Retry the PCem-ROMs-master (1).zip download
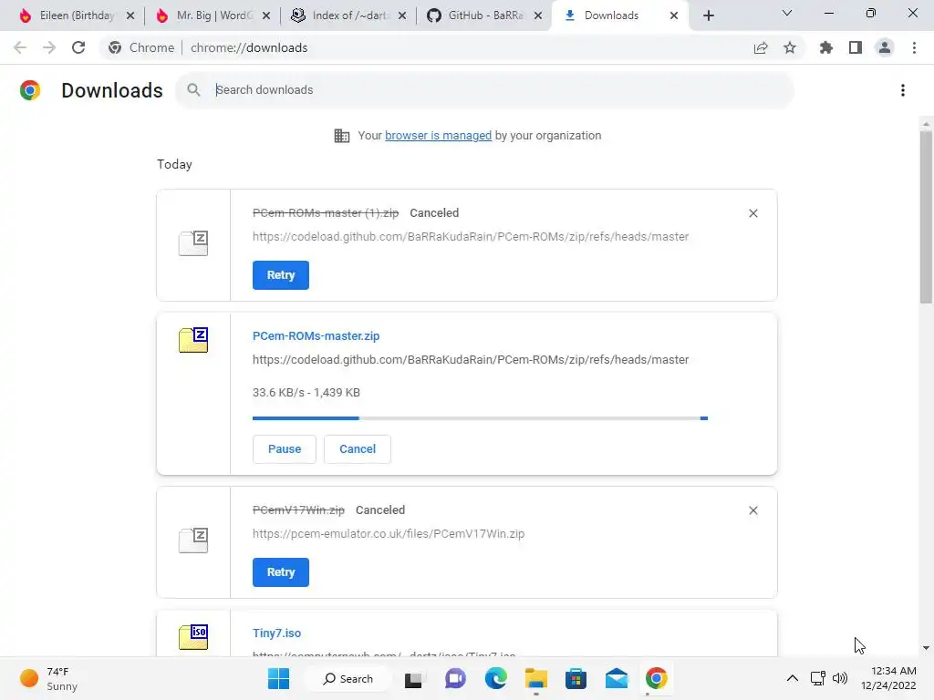 tap(281, 275)
